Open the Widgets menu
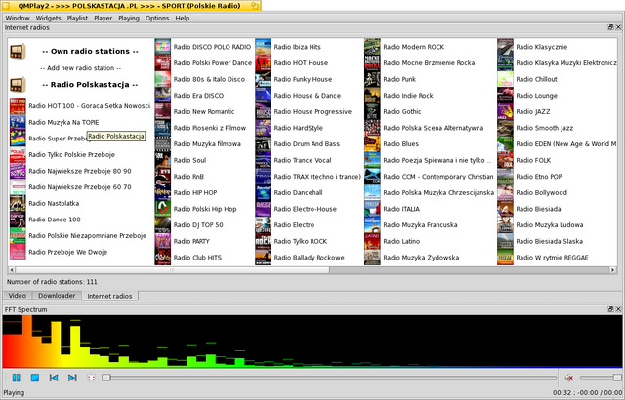The image size is (625, 400). [48, 18]
